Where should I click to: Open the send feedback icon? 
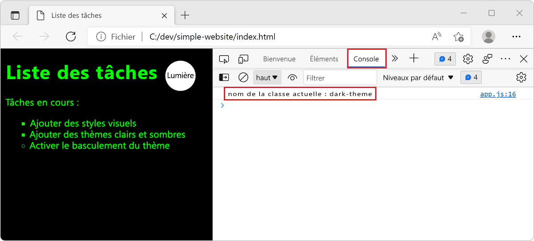pyautogui.click(x=488, y=59)
